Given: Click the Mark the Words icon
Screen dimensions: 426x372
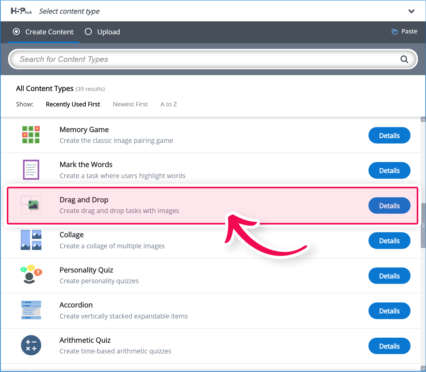Looking at the screenshot, I should 31,170.
